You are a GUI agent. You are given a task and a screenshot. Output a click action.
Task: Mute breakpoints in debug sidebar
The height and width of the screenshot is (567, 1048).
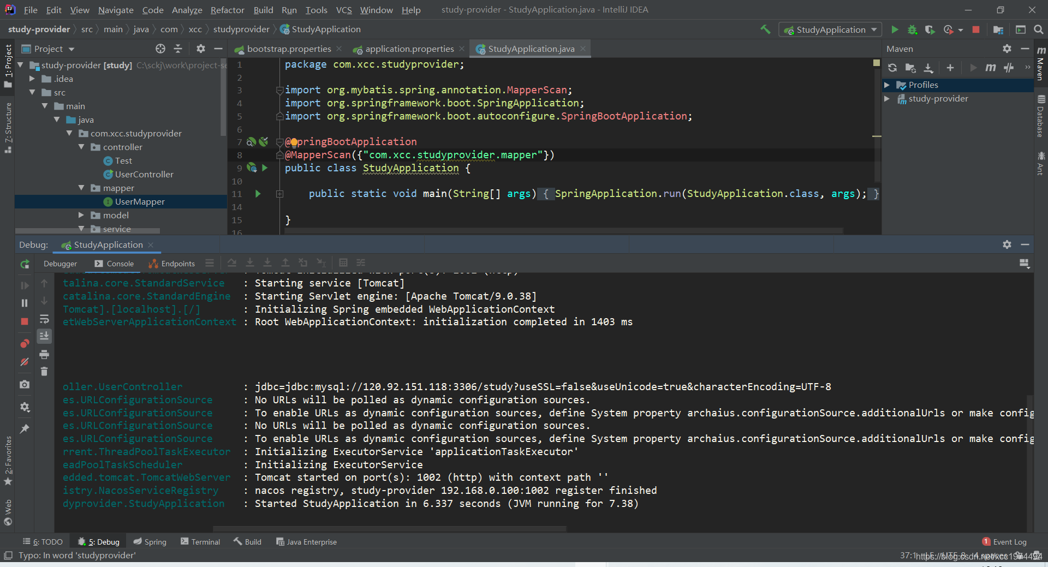(25, 362)
